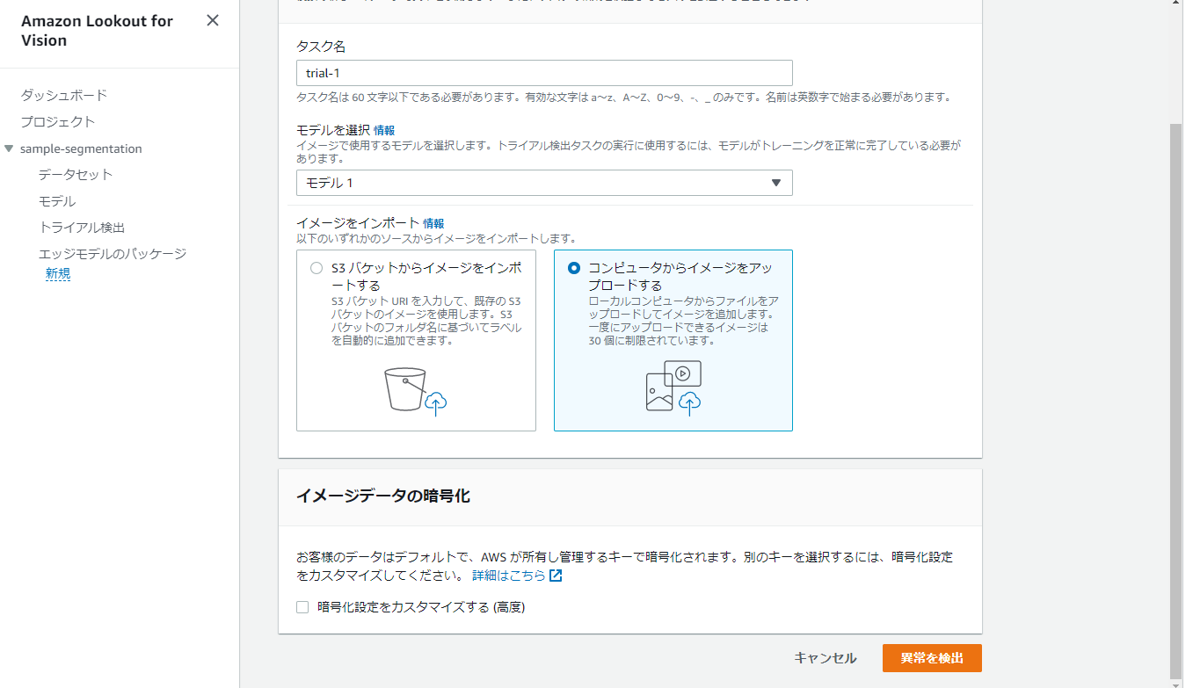Open エッジモデルのパッケージ in the sidebar
The image size is (1193, 688).
pyautogui.click(x=113, y=254)
